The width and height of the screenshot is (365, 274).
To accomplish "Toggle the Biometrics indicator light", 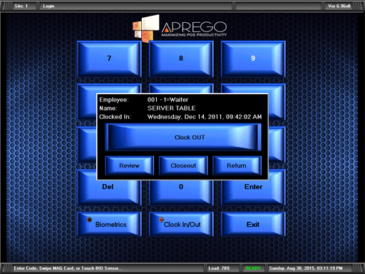I will [x=89, y=219].
